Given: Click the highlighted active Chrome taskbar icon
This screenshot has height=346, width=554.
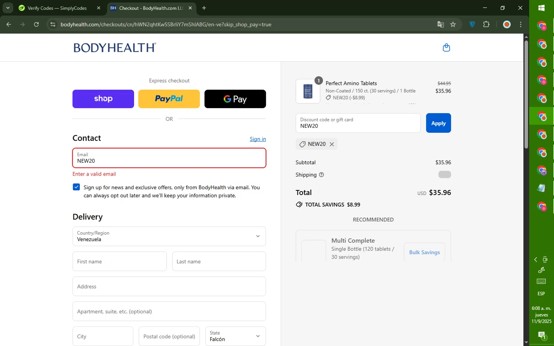Looking at the screenshot, I should 541,116.
